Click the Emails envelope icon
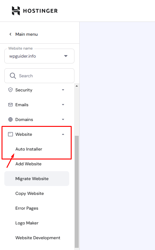The image size is (155, 250). pos(10,105)
